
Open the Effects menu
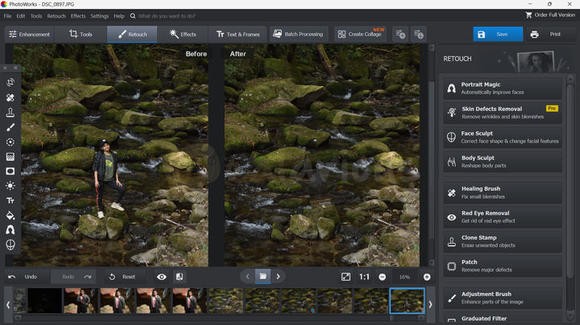pos(78,16)
